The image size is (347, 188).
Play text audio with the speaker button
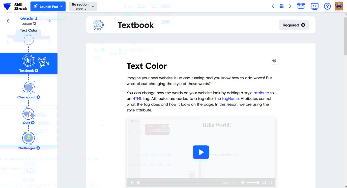click(274, 61)
